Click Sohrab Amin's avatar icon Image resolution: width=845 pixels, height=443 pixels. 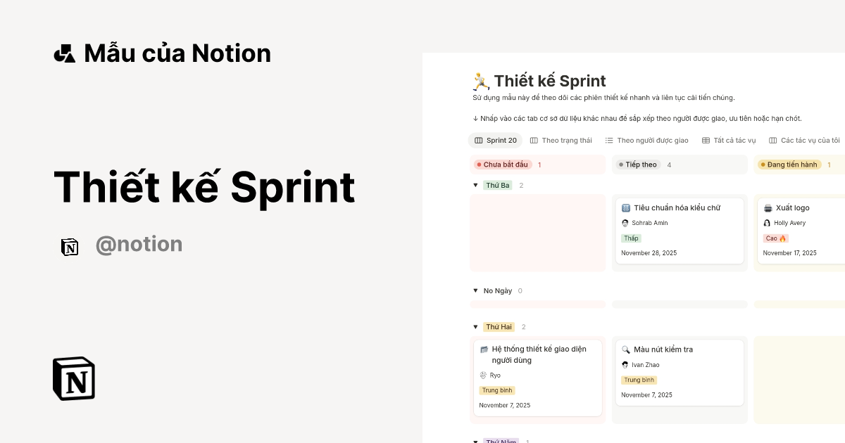click(625, 222)
